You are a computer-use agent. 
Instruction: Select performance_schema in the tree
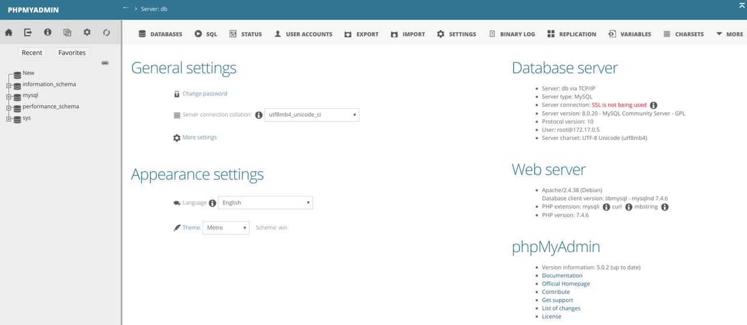(x=51, y=106)
